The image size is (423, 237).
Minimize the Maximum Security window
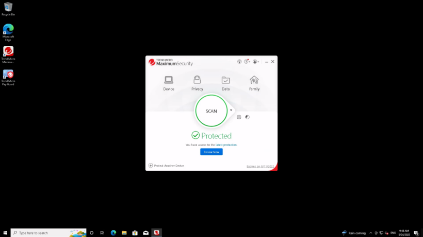tap(267, 62)
